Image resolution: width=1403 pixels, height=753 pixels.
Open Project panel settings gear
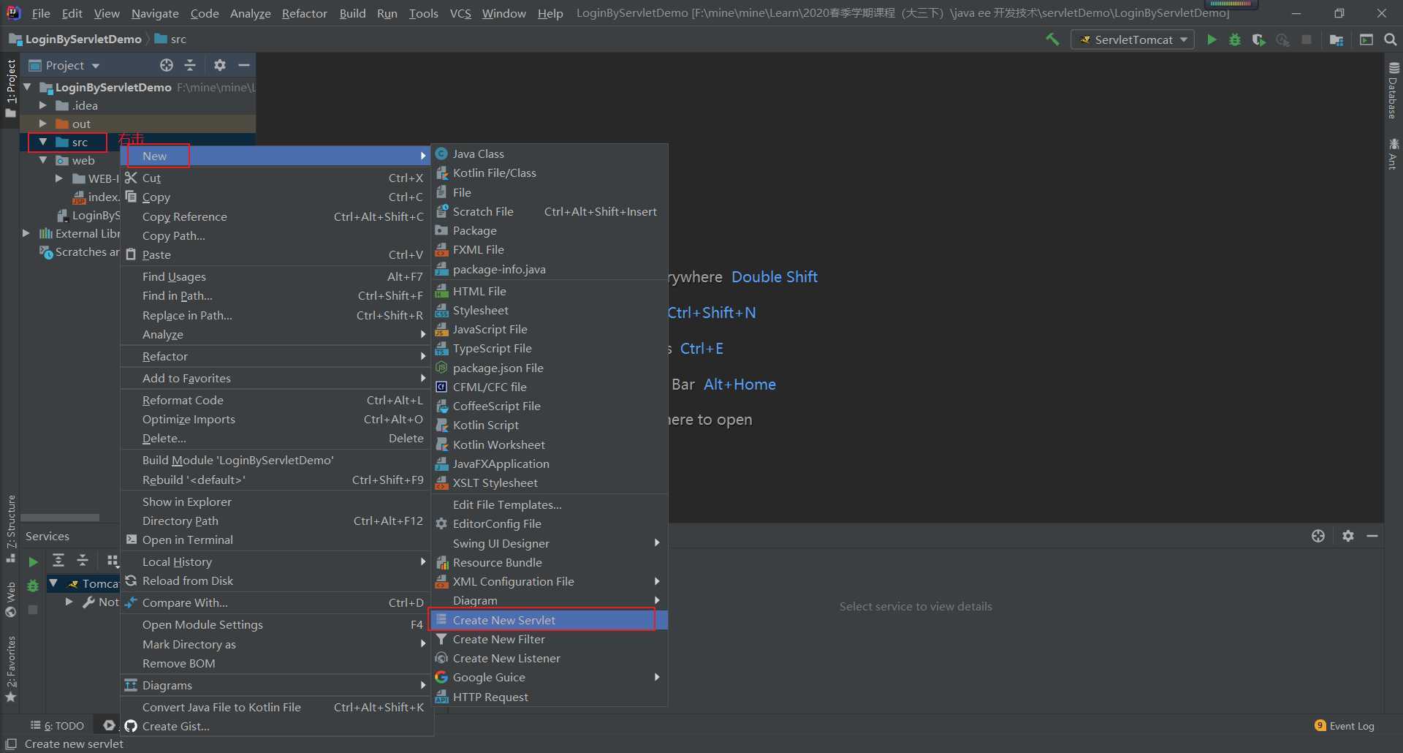219,65
